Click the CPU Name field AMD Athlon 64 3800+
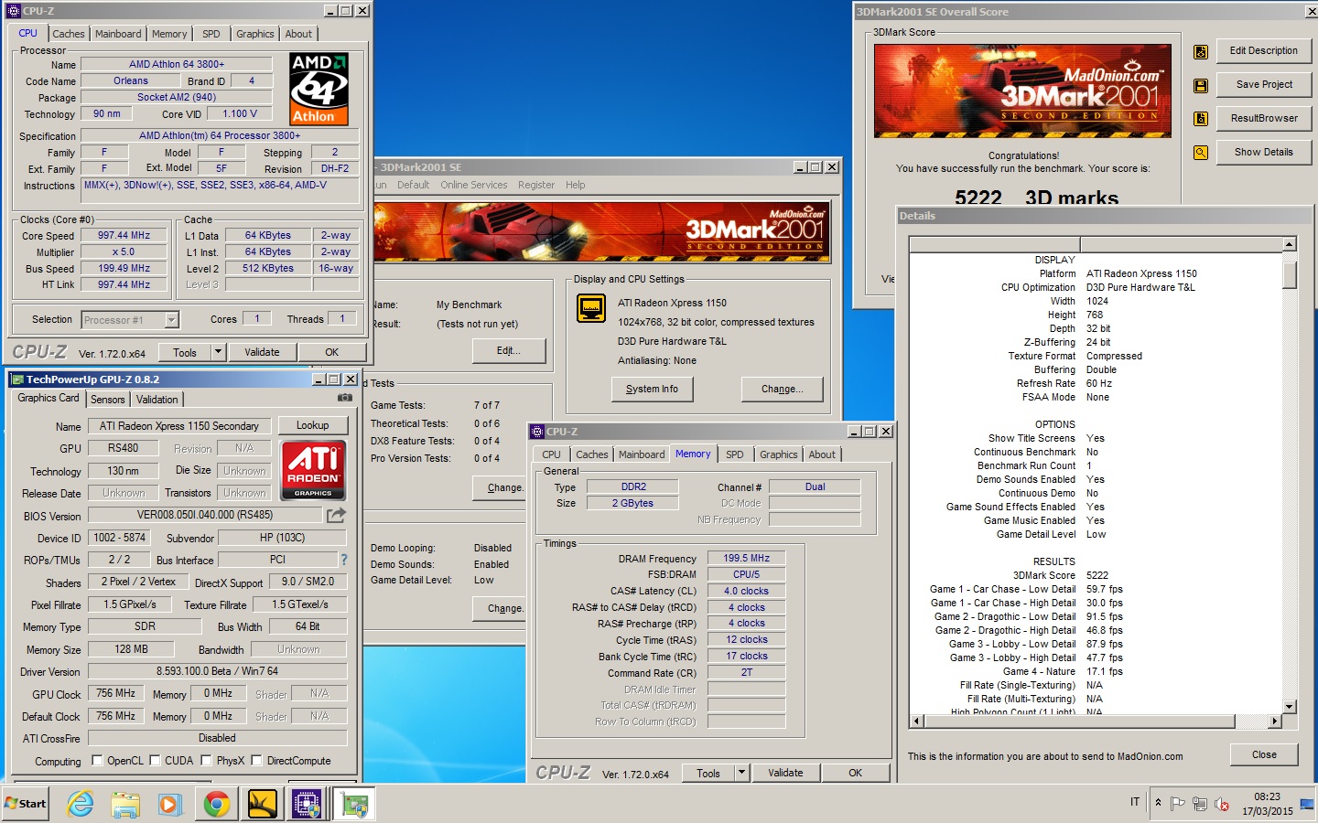Viewport: 1318px width, 823px height. (x=177, y=64)
